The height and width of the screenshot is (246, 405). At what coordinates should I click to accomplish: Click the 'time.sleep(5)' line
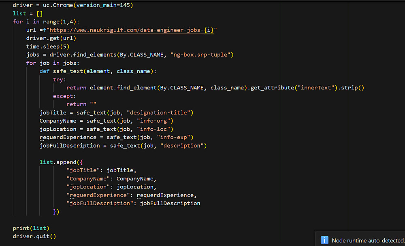(48, 47)
